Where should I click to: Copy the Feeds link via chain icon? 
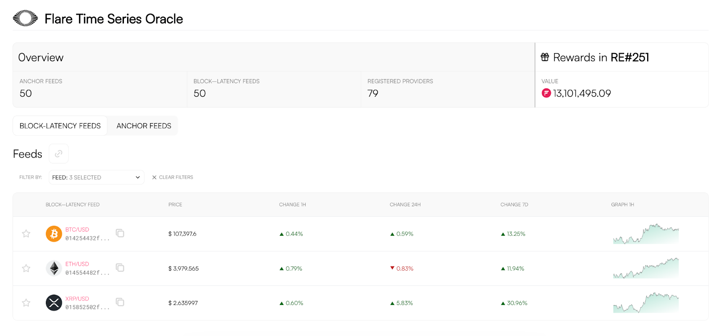coord(59,154)
